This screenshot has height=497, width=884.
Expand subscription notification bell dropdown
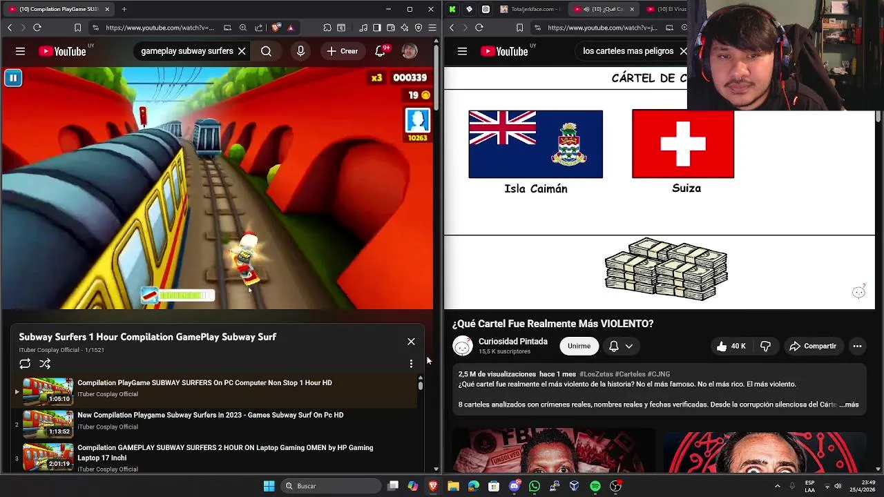coord(621,346)
